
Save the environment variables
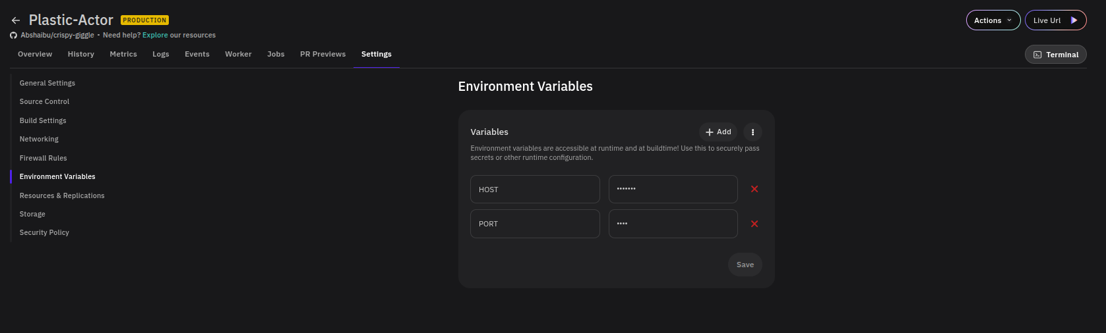point(745,265)
